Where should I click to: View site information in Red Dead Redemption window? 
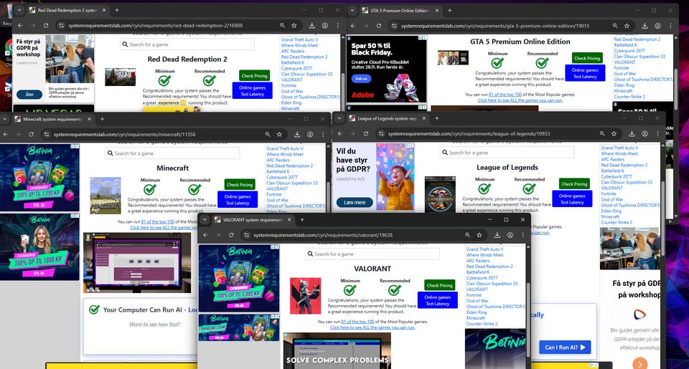(x=48, y=25)
